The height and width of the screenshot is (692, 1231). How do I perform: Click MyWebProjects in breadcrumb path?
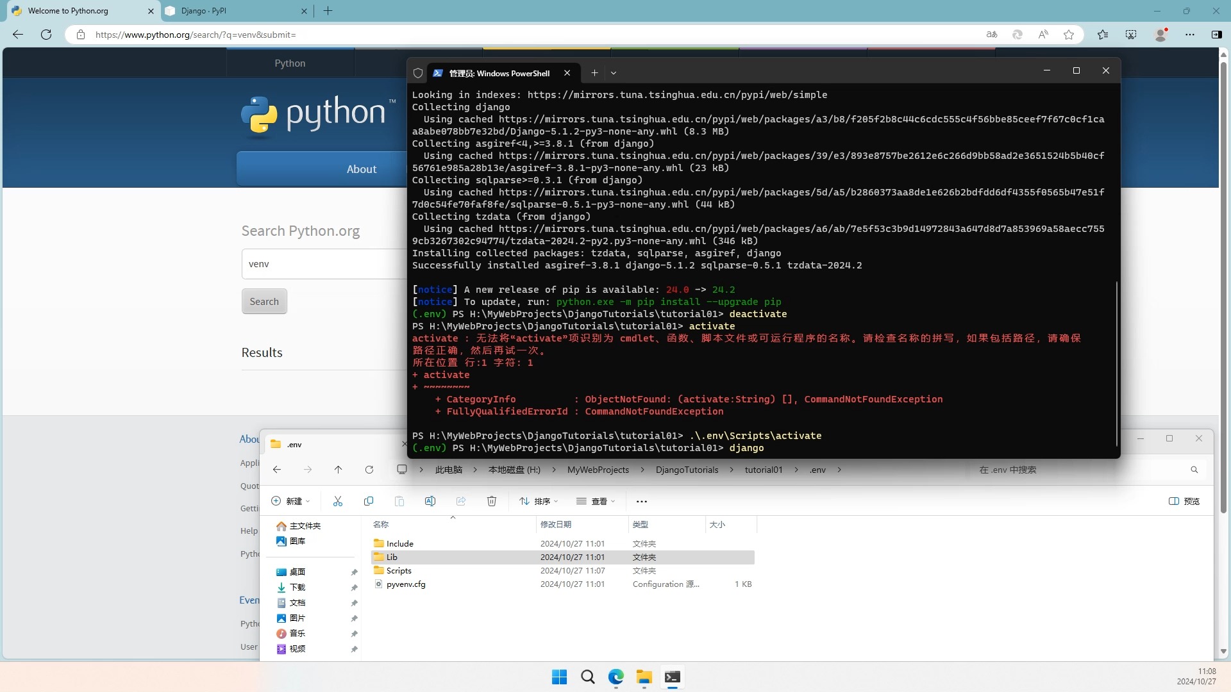click(x=598, y=470)
